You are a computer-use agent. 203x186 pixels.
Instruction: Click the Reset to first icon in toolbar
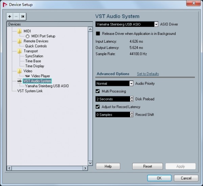pos(23,16)
